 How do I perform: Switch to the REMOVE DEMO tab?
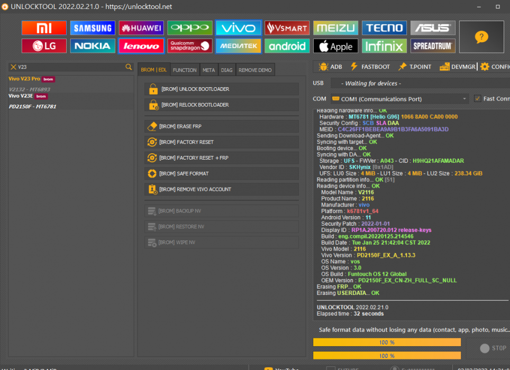255,70
